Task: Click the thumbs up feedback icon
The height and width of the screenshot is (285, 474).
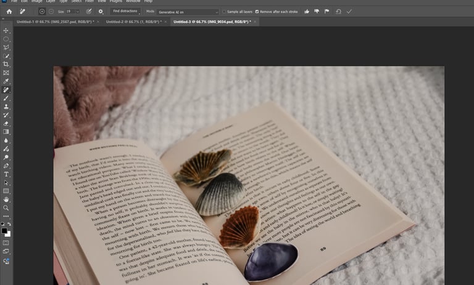Action: point(307,12)
